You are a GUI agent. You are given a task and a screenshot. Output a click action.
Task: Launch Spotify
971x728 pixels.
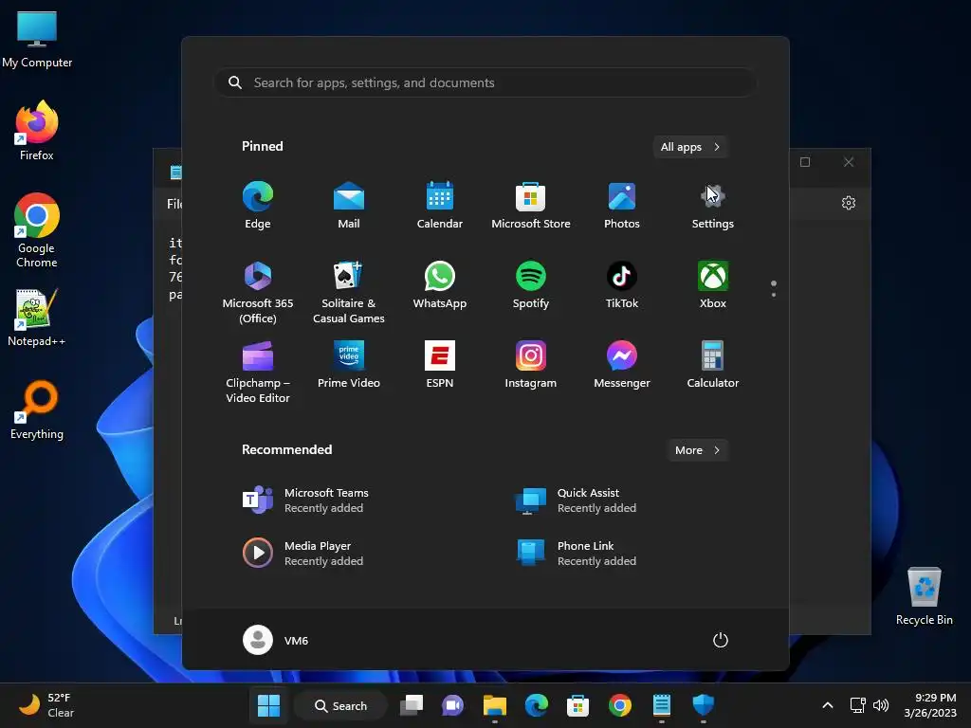(x=531, y=285)
